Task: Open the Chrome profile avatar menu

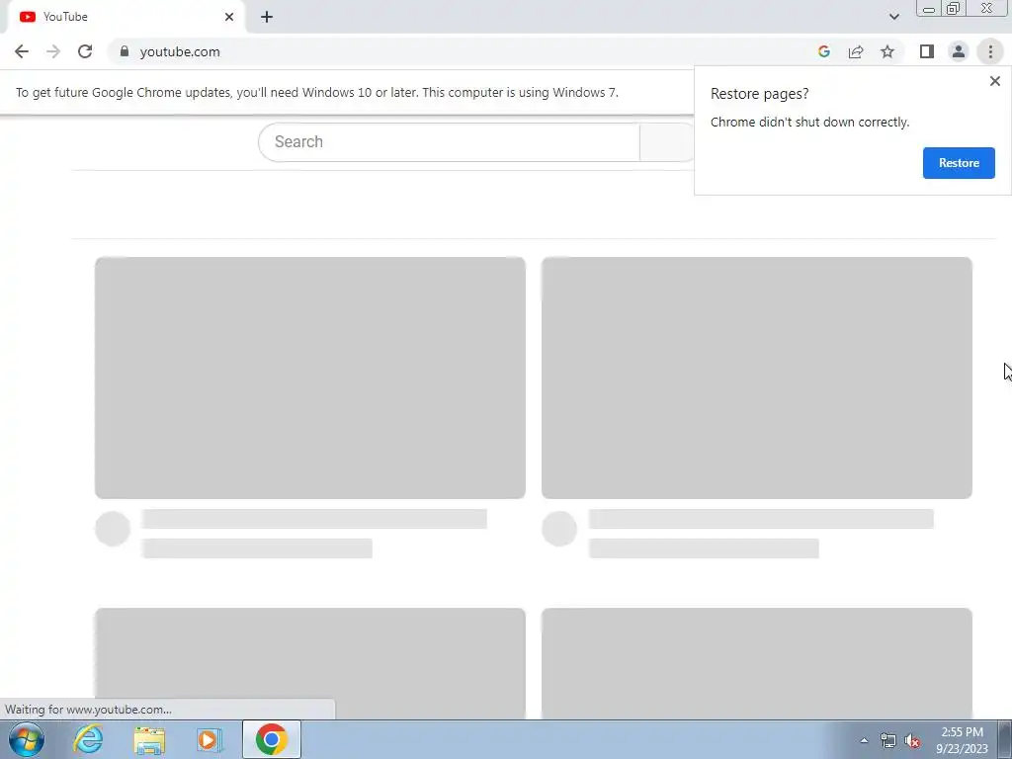Action: (959, 51)
